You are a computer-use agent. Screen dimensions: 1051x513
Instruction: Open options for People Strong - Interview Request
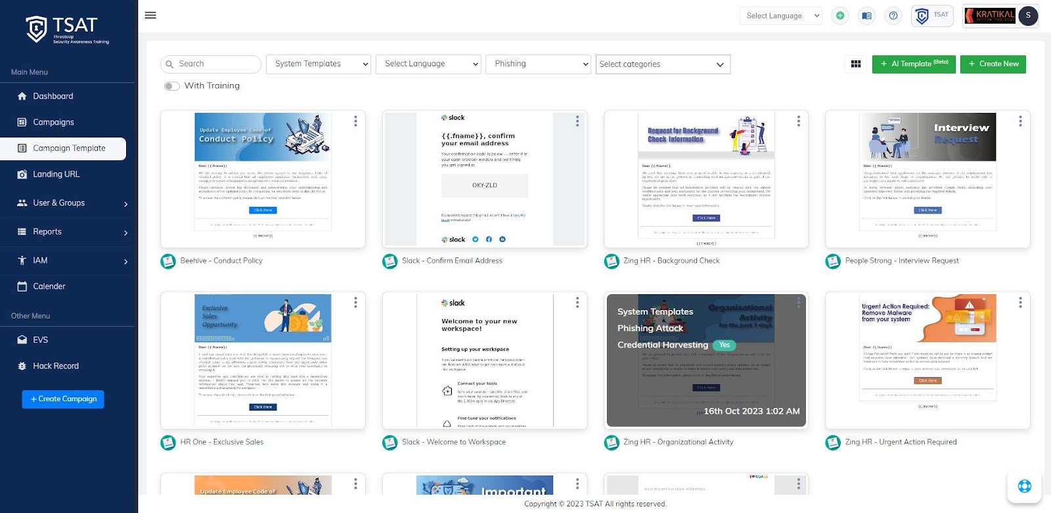pyautogui.click(x=1020, y=121)
